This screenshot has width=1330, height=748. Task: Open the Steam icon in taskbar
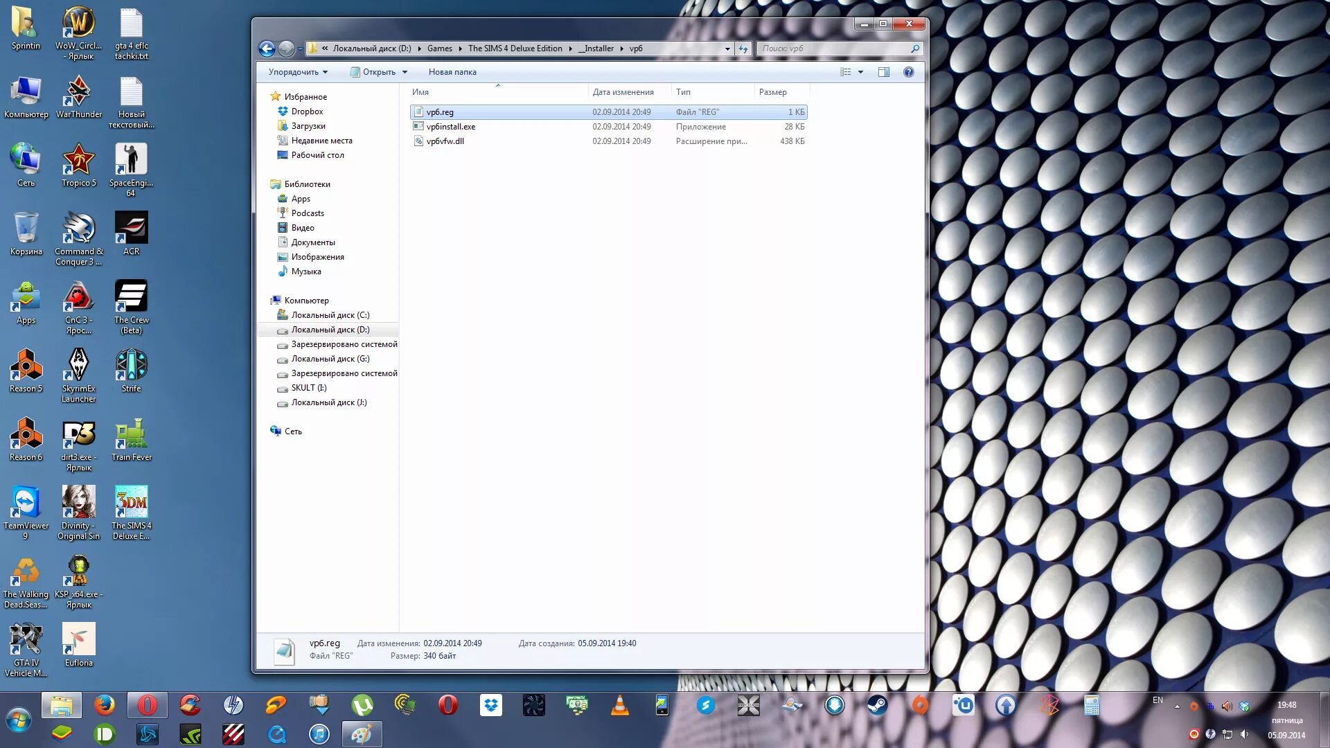[x=877, y=706]
